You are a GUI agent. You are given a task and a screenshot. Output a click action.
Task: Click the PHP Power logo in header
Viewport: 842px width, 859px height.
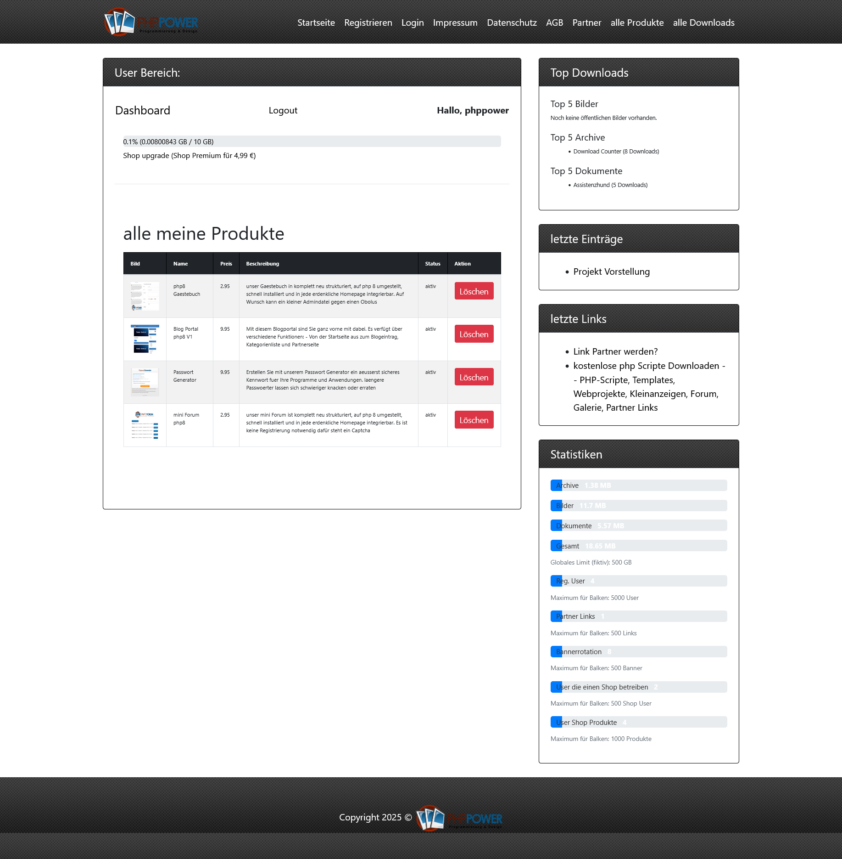click(x=151, y=22)
